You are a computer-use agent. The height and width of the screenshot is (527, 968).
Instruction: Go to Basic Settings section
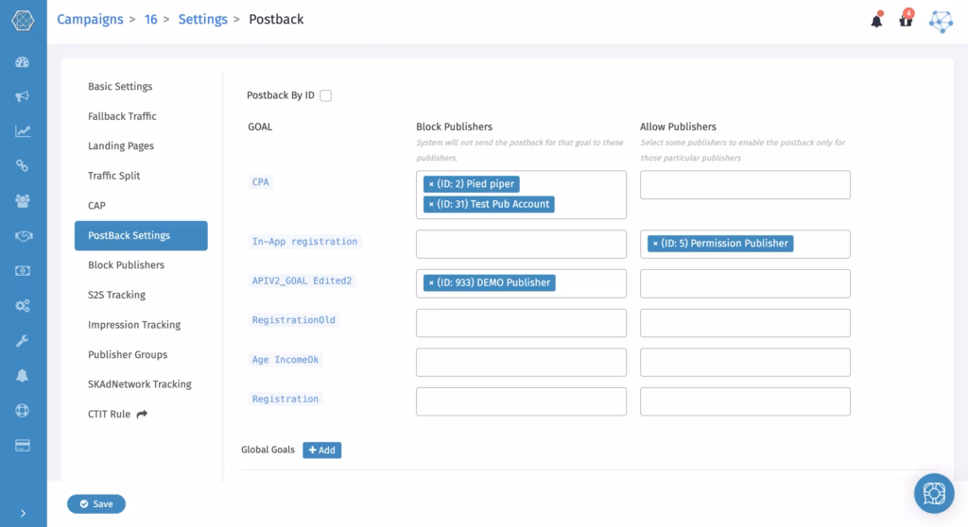(120, 86)
